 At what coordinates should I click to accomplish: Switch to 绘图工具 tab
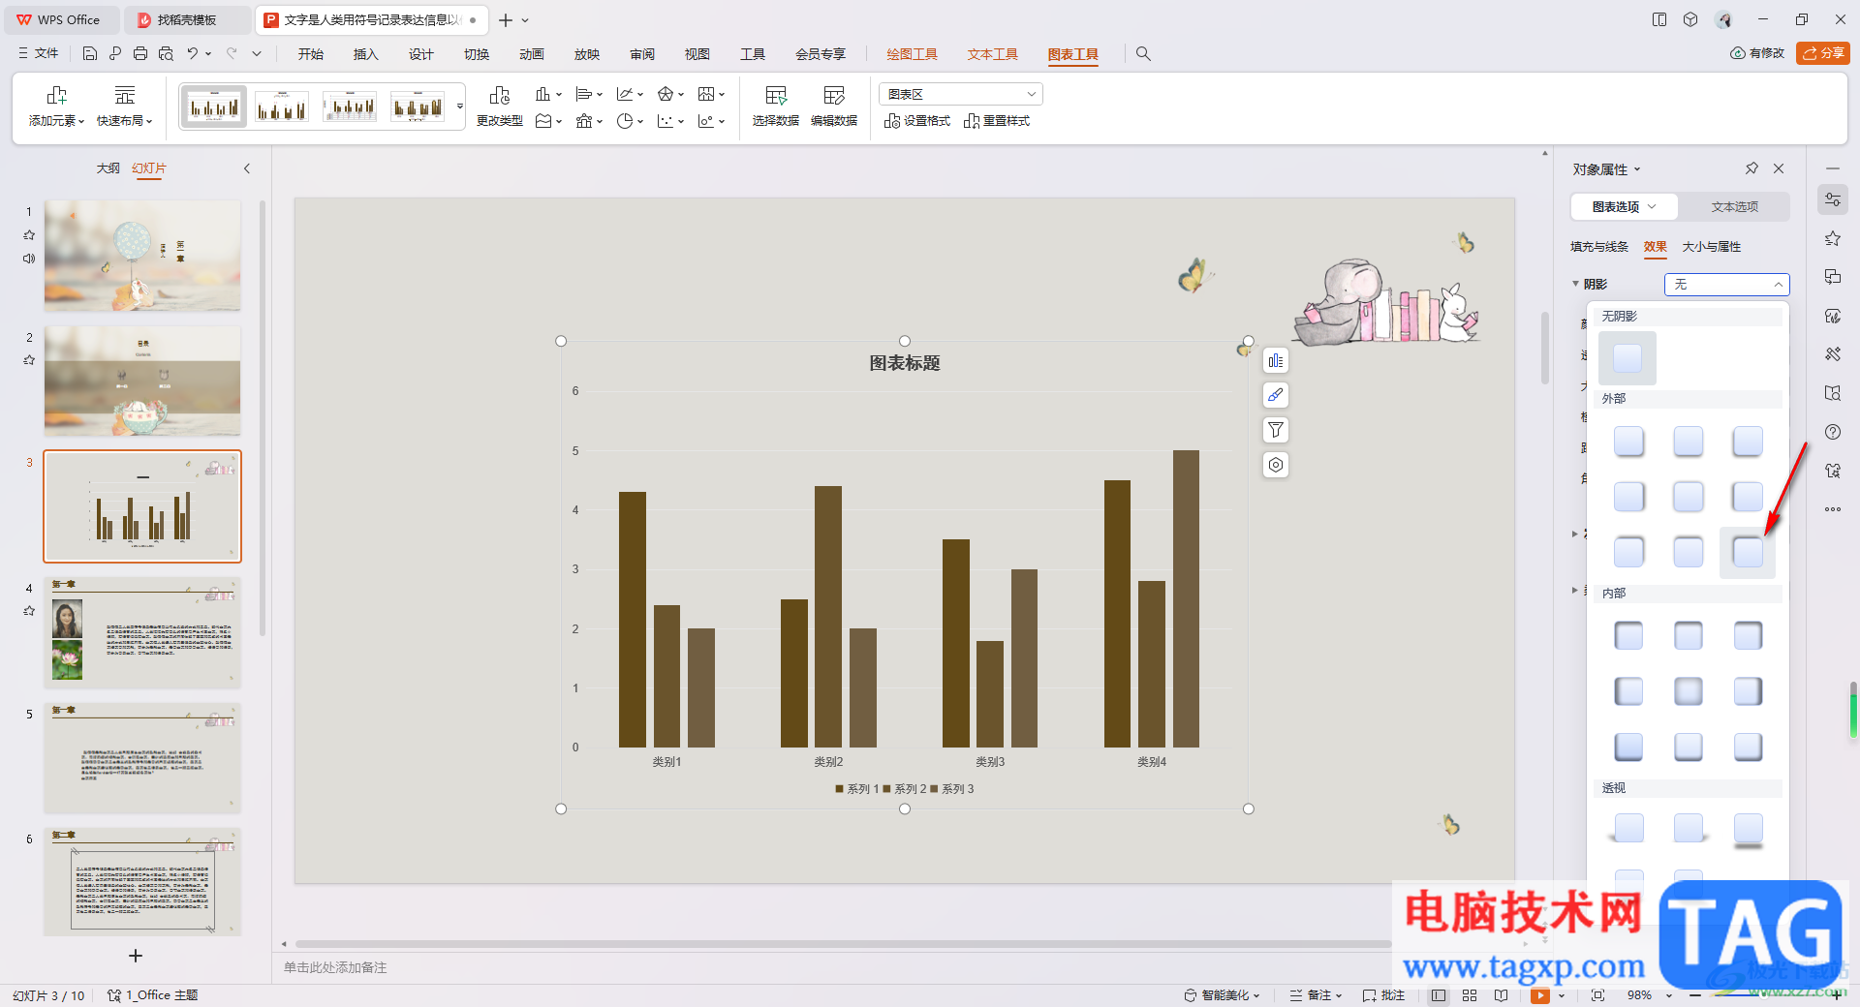[912, 54]
